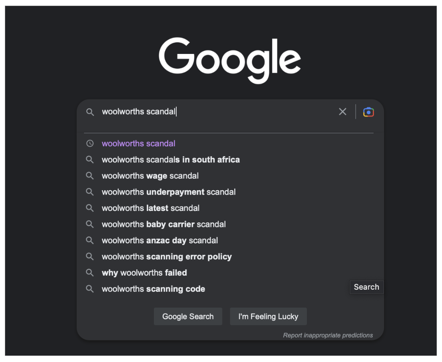The height and width of the screenshot is (362, 442).
Task: Click the search icon next to woolworths latest scandal
Action: pyautogui.click(x=90, y=208)
